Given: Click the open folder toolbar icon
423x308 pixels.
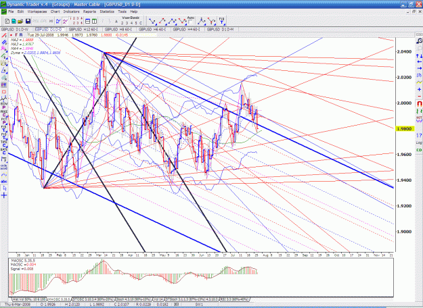Looking at the screenshot, I should pos(20,21).
